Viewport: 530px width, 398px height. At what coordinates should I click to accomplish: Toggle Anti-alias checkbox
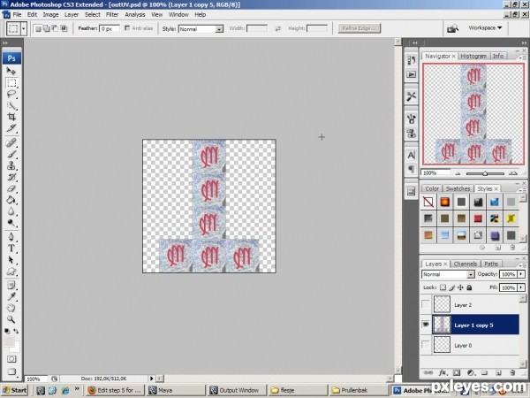point(127,28)
